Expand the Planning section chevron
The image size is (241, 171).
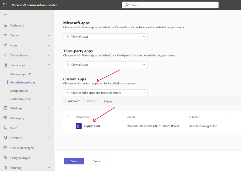[49, 168]
